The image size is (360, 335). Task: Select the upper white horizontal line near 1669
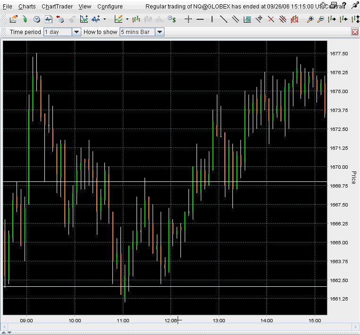click(x=165, y=181)
